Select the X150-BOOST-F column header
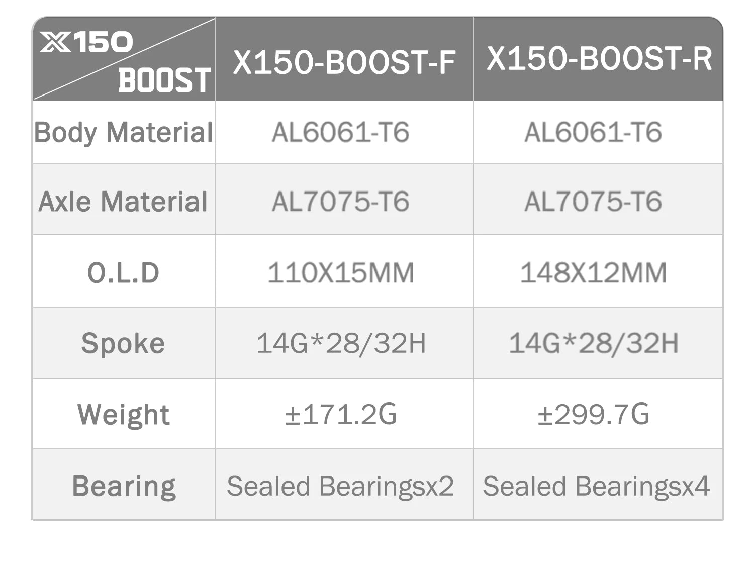Image resolution: width=754 pixels, height=573 pixels. click(x=344, y=63)
